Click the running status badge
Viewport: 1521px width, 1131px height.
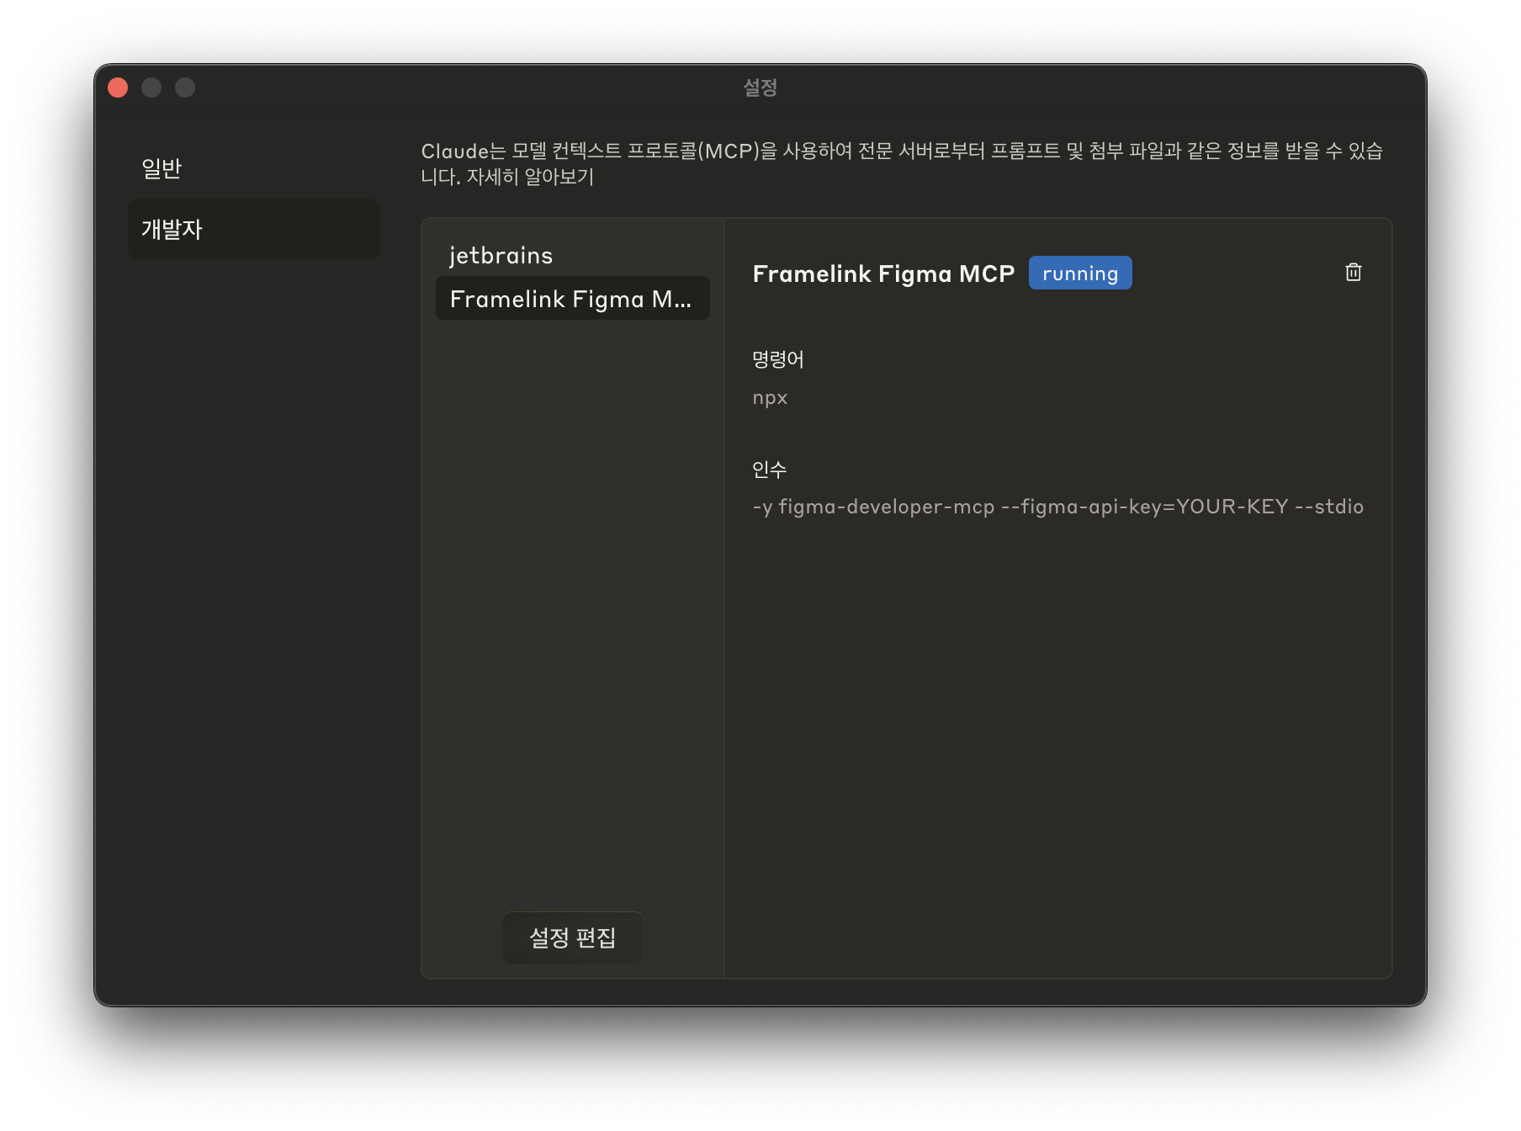[1080, 273]
